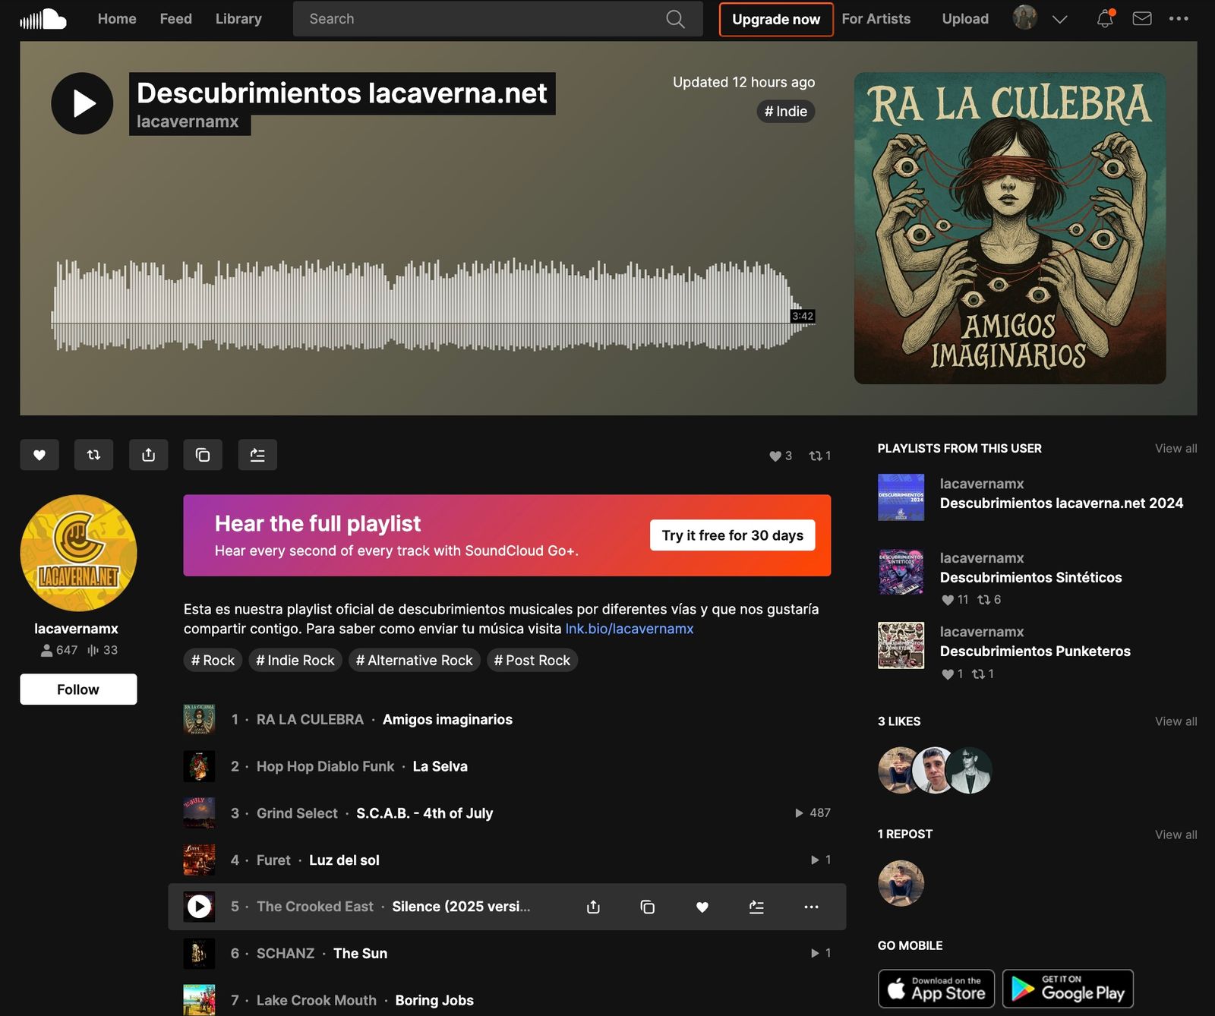
Task: Play the Descubrimientos lacaverna.net playlist
Action: coord(82,103)
